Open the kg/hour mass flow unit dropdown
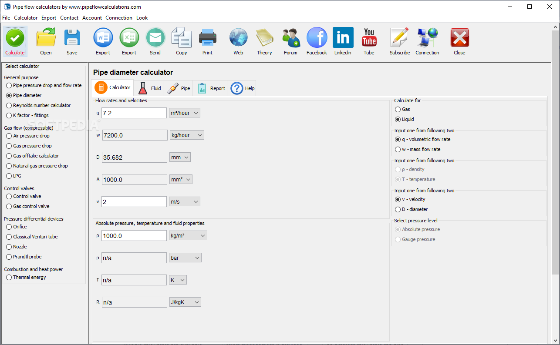The width and height of the screenshot is (560, 345). (187, 135)
